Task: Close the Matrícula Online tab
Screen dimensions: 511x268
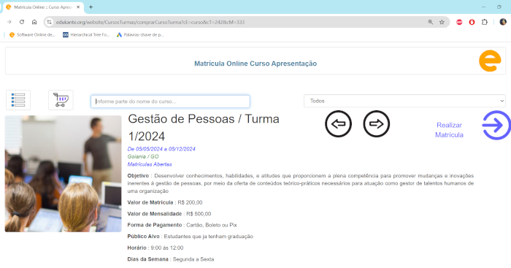Action: pyautogui.click(x=78, y=7)
